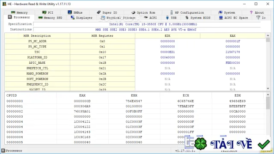274x154 pixels.
Task: Open the Super IO tab
Action: [107, 12]
